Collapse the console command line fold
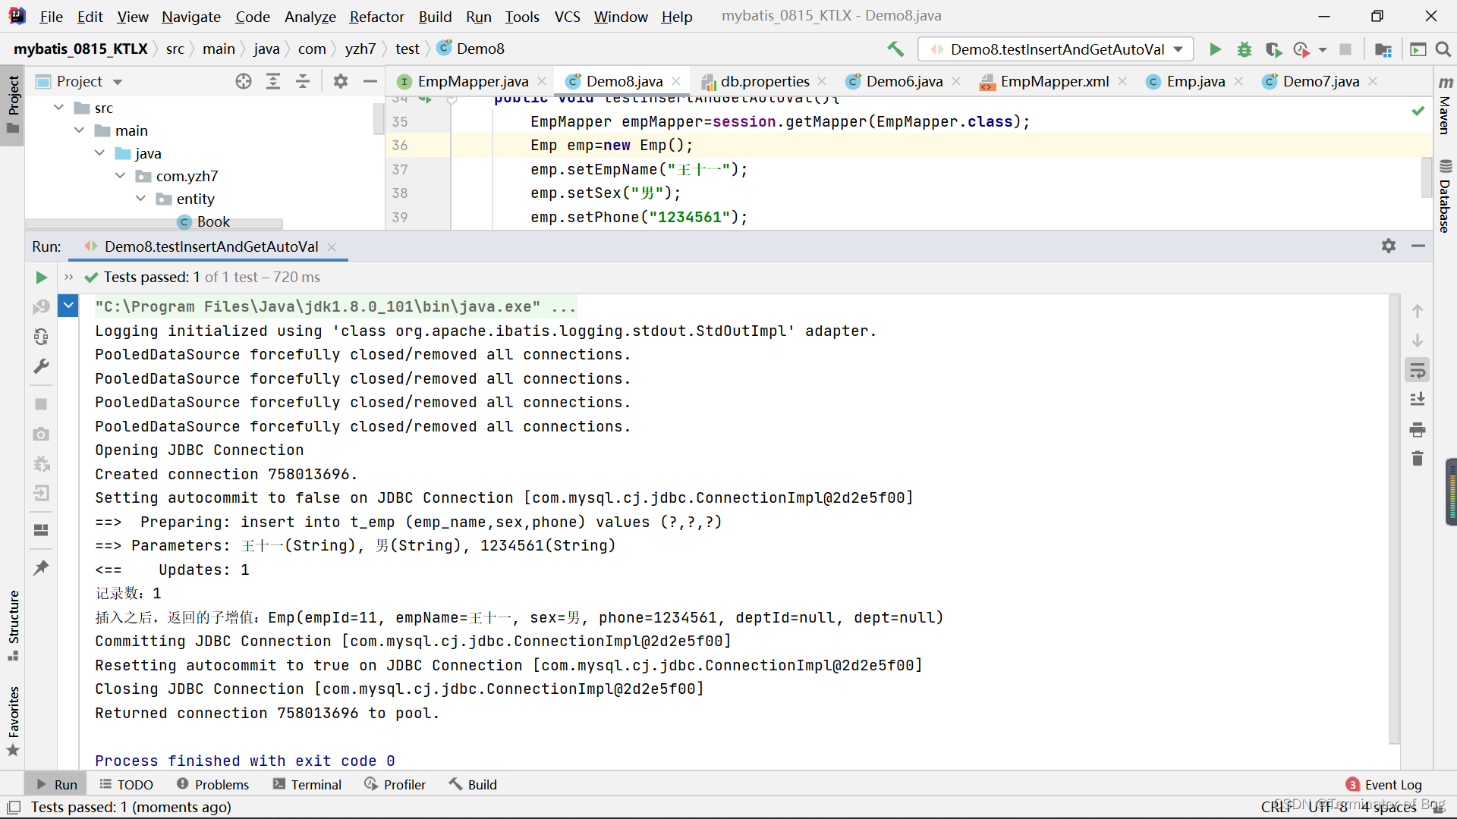1457x819 pixels. 68,306
